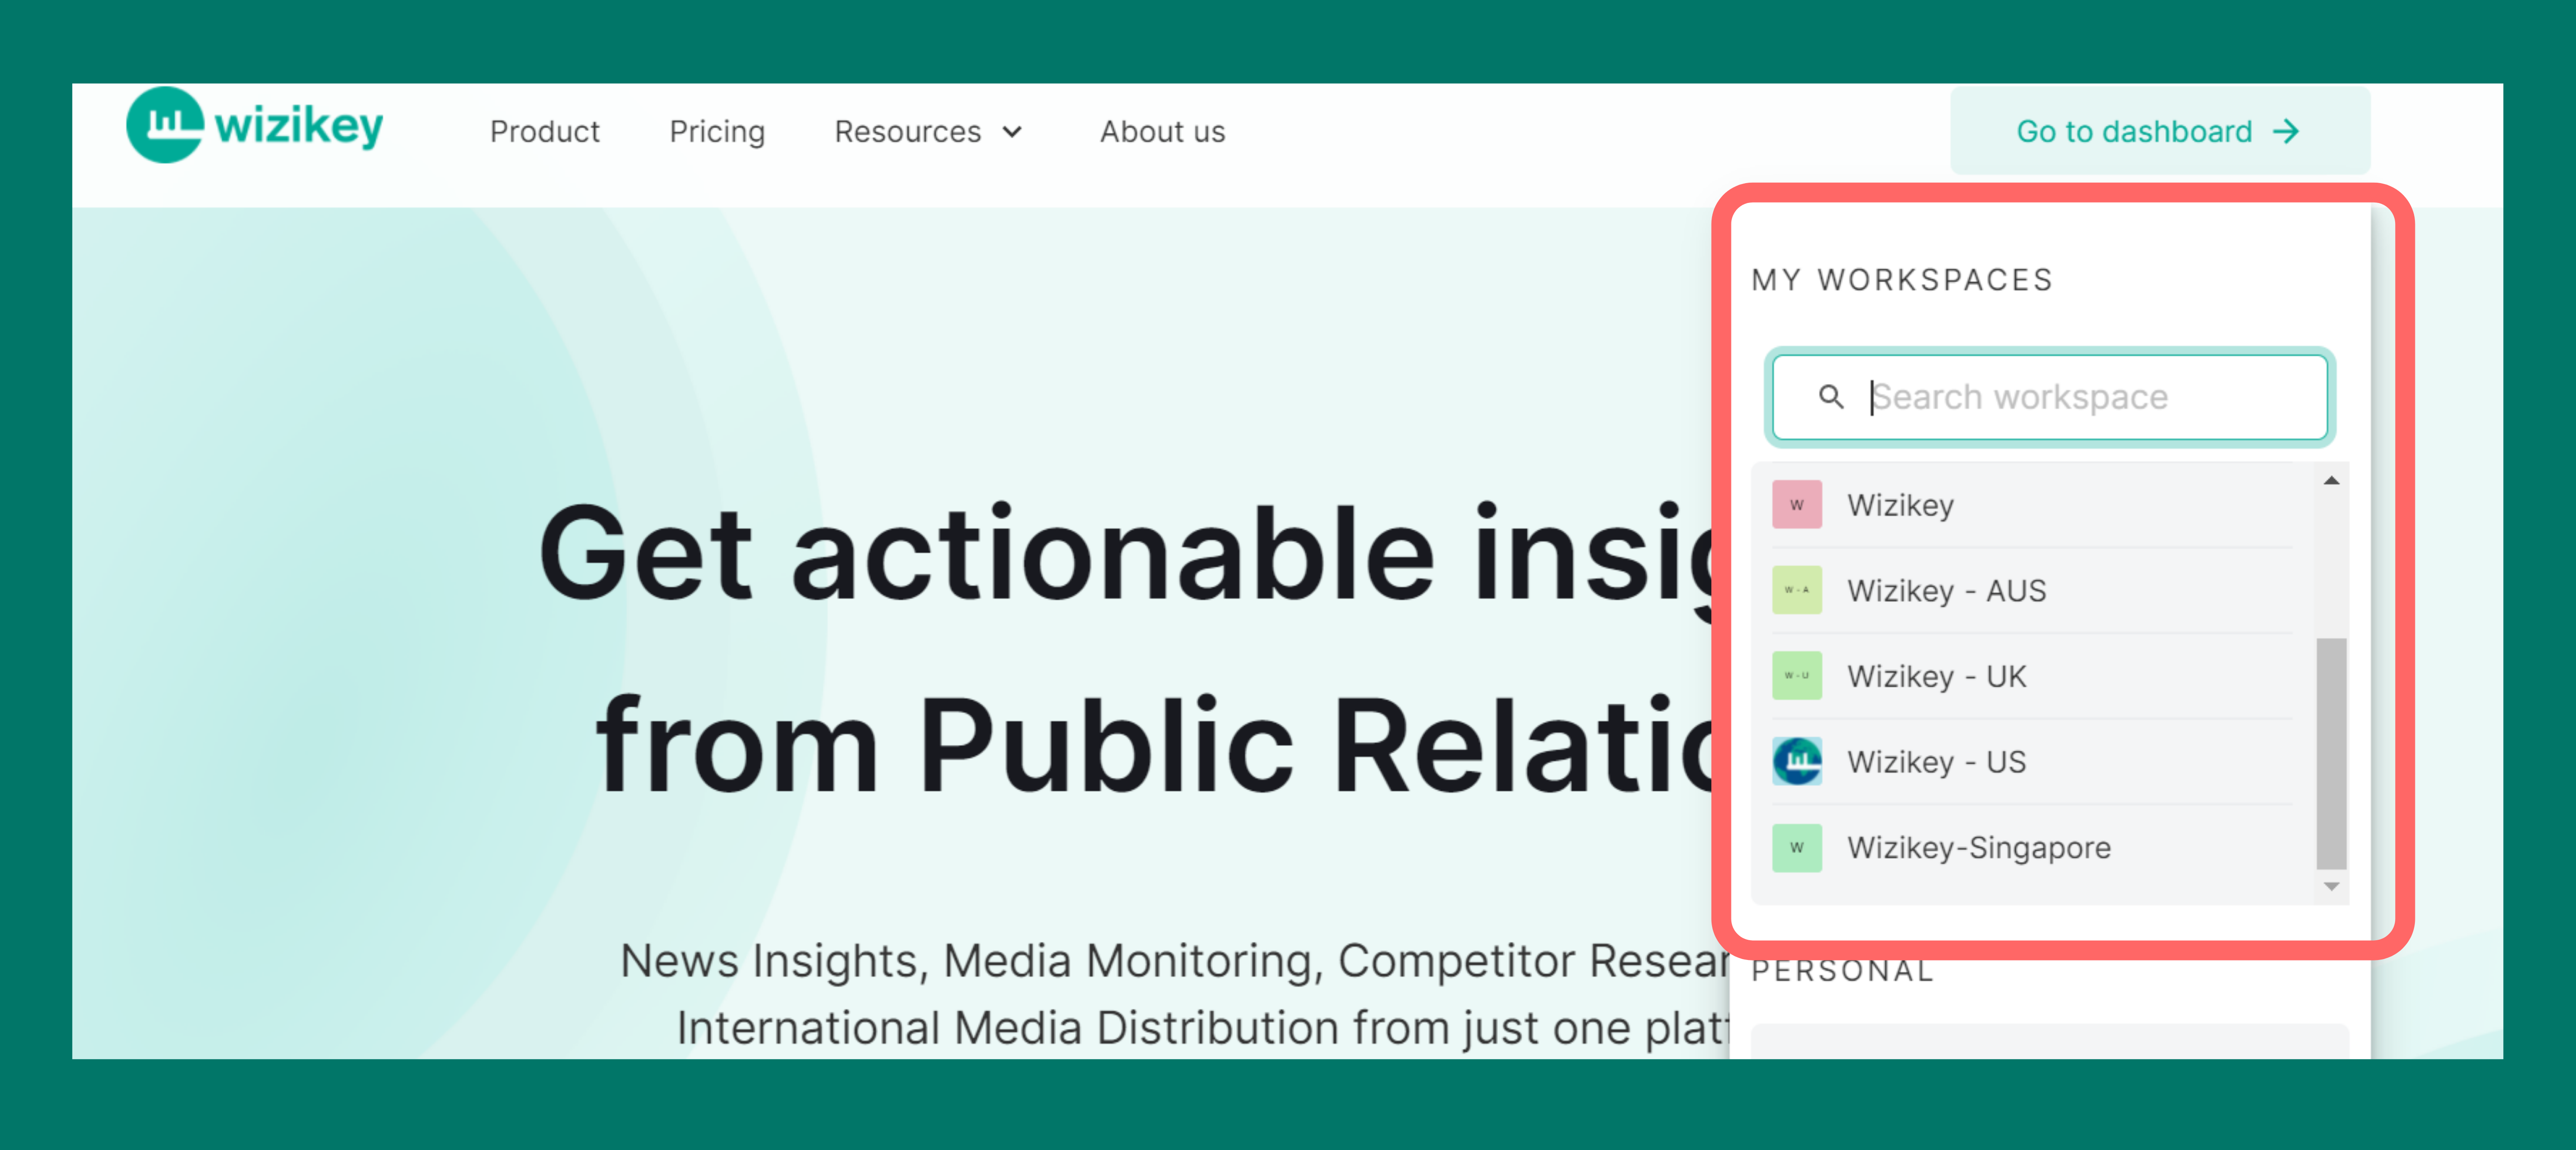2576x1150 pixels.
Task: Click the workspace list scrollbar thumb
Action: click(x=2331, y=753)
